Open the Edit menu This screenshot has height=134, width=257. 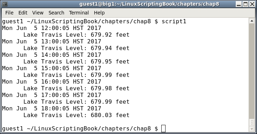click(23, 13)
